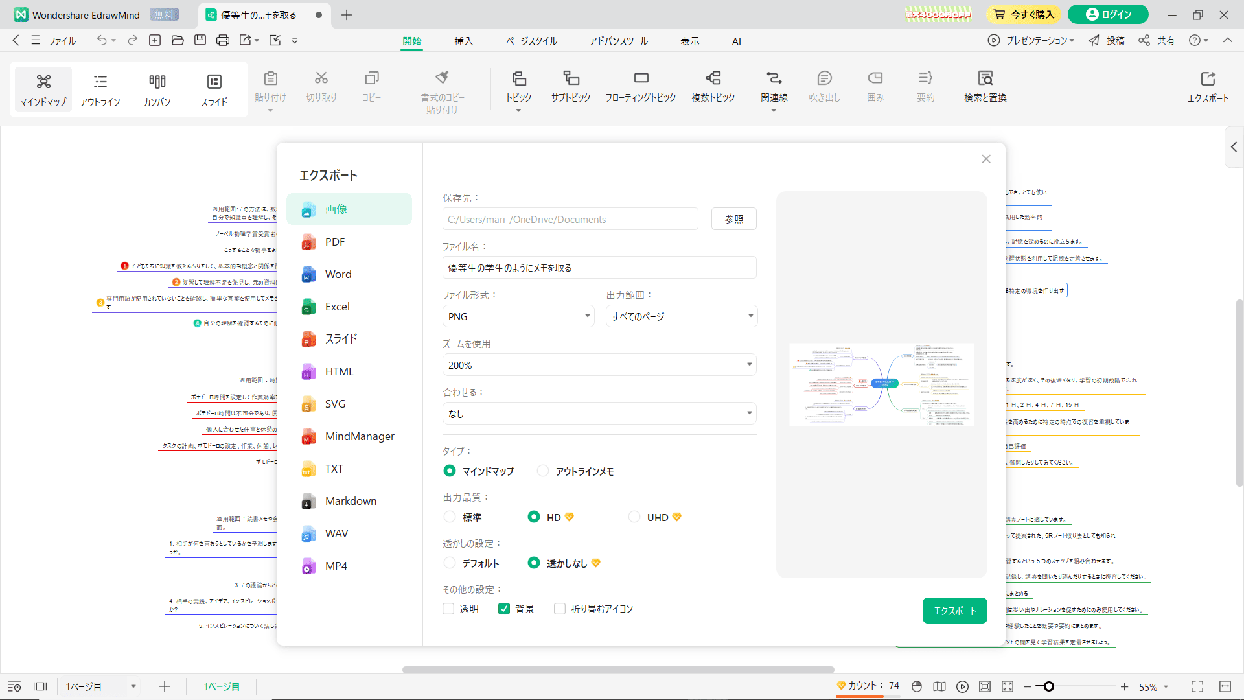Choose MP4 video export format
The width and height of the screenshot is (1244, 700).
click(349, 566)
